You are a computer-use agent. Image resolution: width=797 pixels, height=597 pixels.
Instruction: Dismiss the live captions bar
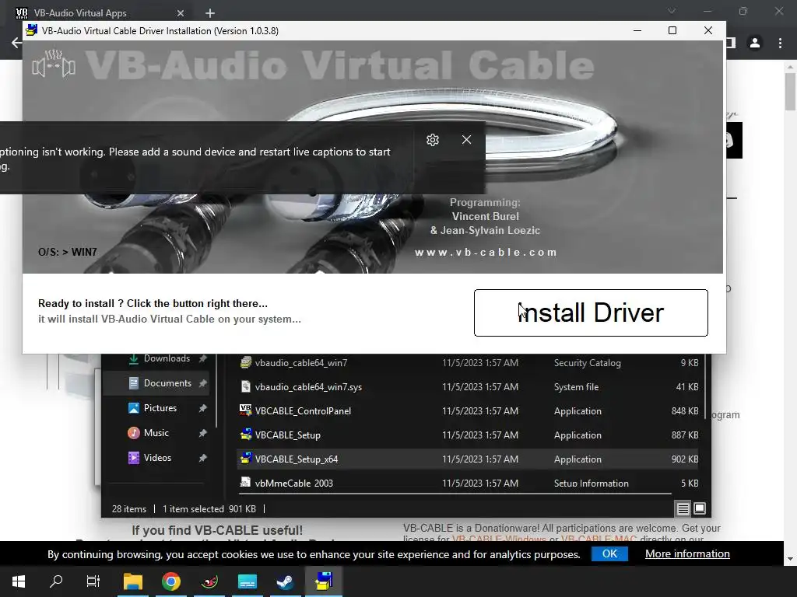(x=466, y=140)
